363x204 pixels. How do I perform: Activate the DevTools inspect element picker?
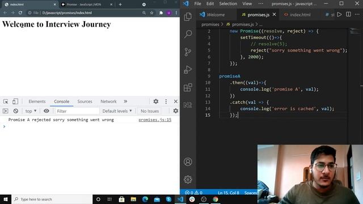click(x=6, y=101)
